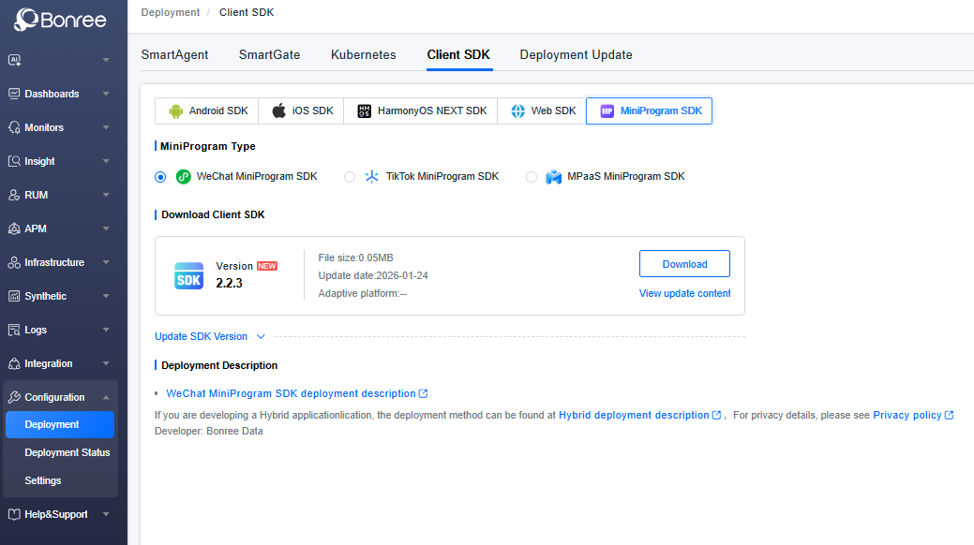Expand the AI menu arrow

tap(106, 60)
